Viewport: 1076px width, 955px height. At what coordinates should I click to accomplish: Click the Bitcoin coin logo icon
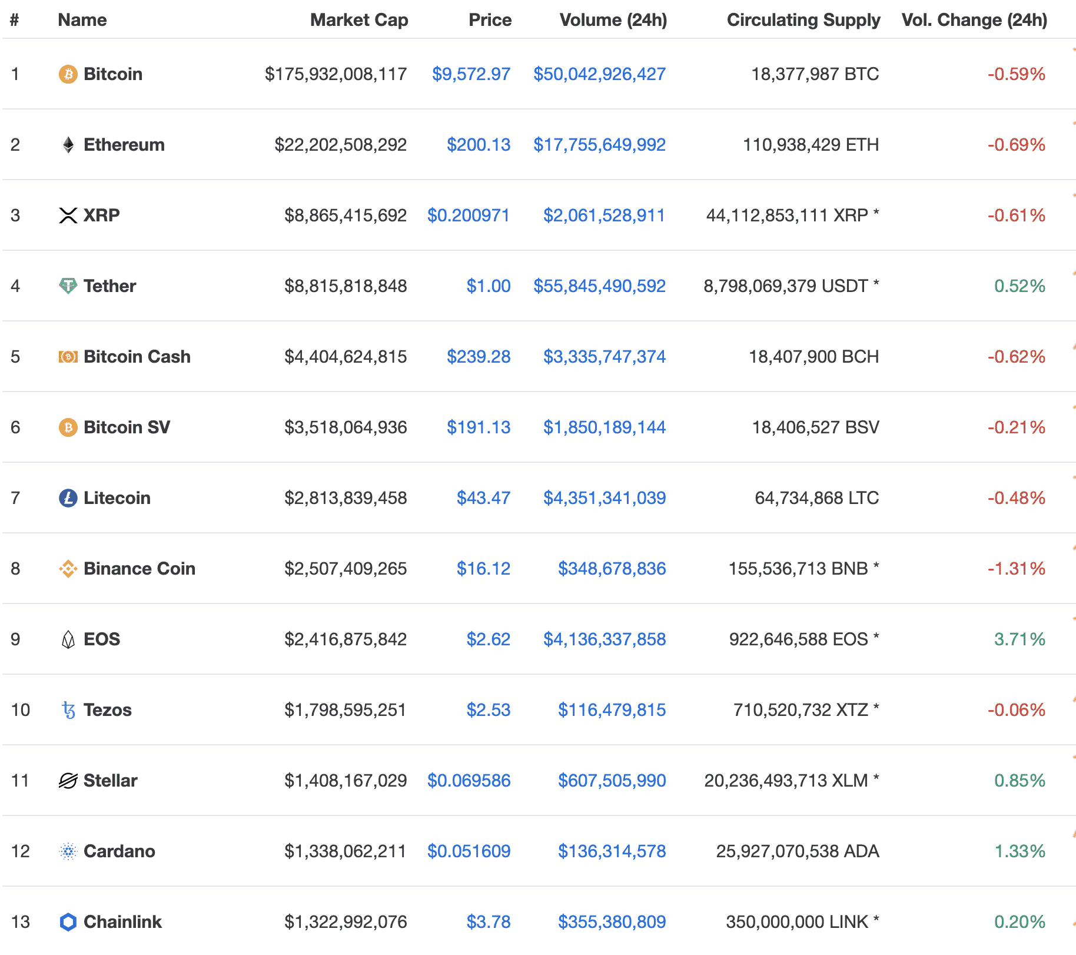[x=68, y=74]
